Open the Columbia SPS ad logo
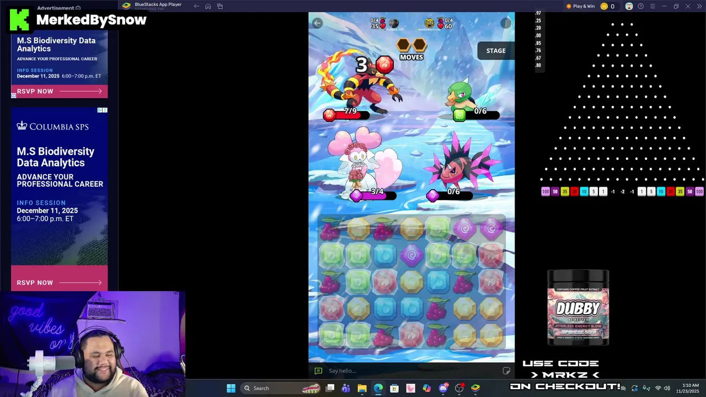Screen dimensions: 706x397 click(52, 126)
